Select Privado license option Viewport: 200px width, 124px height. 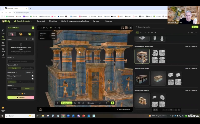point(27,88)
